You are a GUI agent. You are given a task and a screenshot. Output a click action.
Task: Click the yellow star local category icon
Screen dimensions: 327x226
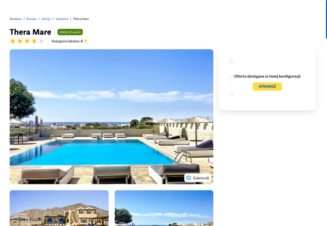click(x=86, y=41)
